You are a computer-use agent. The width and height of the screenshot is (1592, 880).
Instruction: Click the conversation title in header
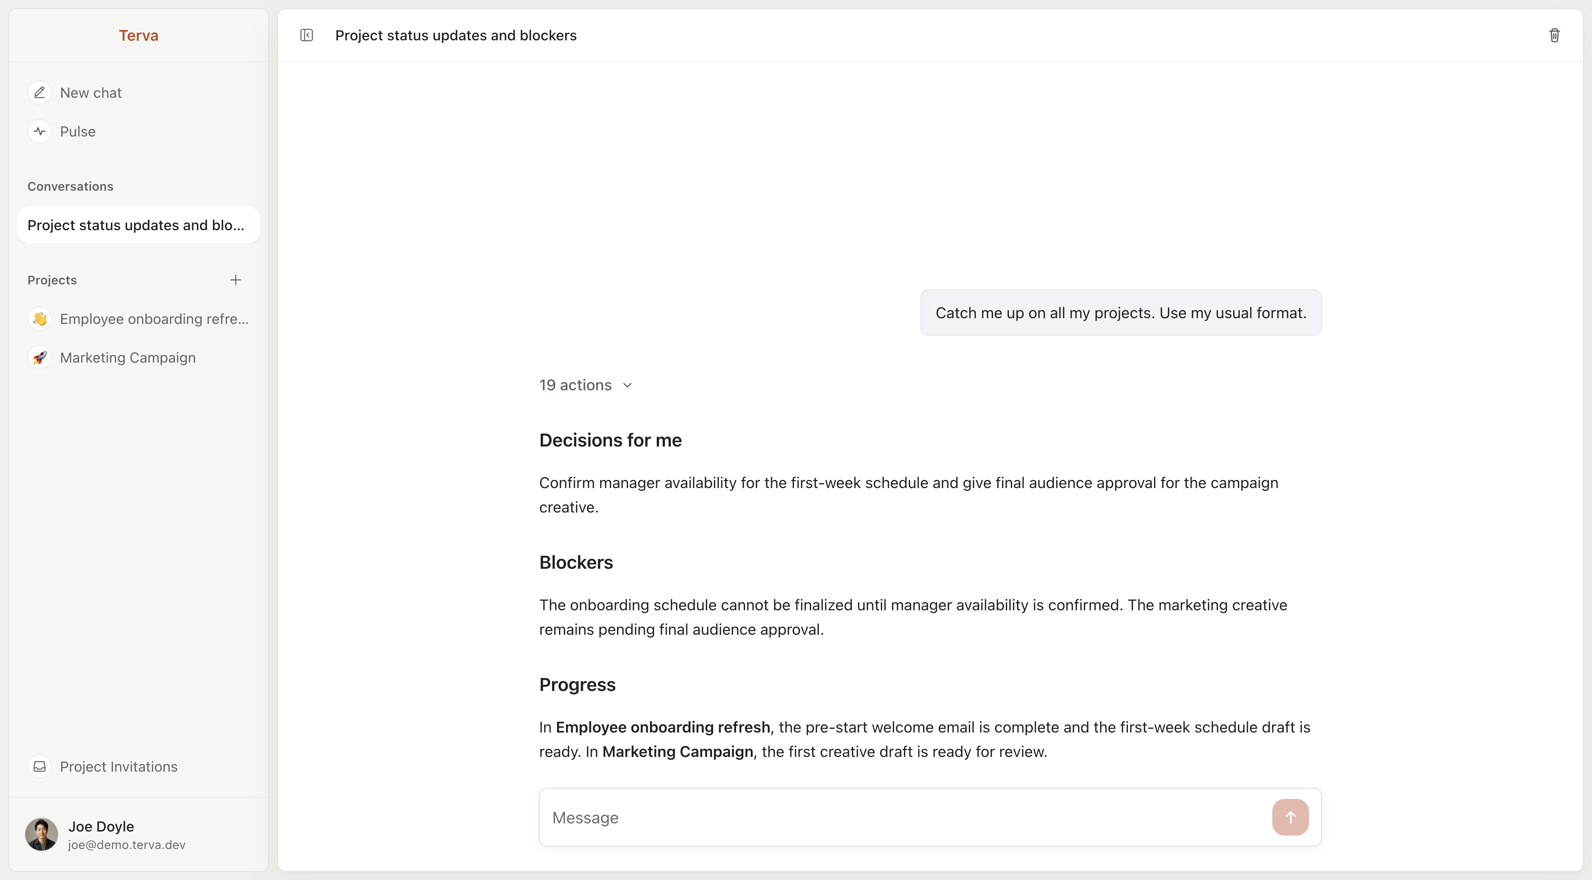click(456, 35)
